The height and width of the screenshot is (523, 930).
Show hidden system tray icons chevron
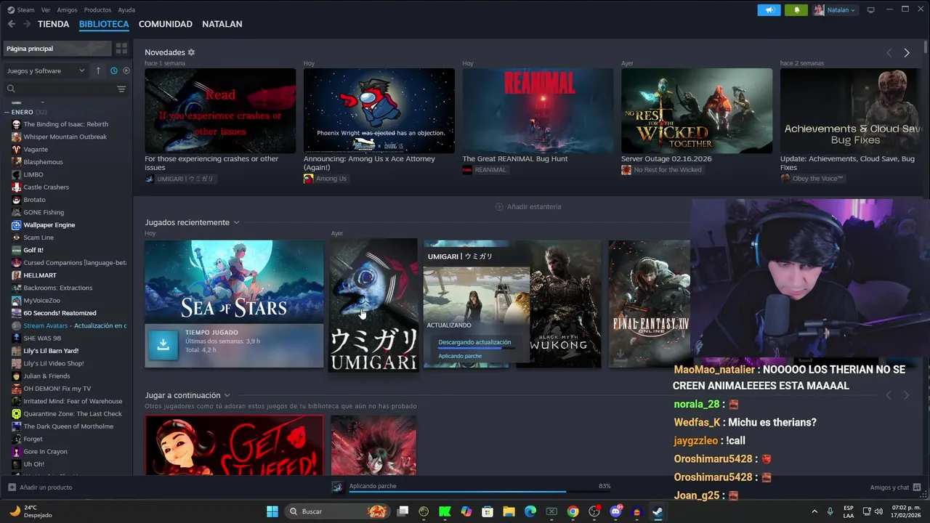point(814,511)
